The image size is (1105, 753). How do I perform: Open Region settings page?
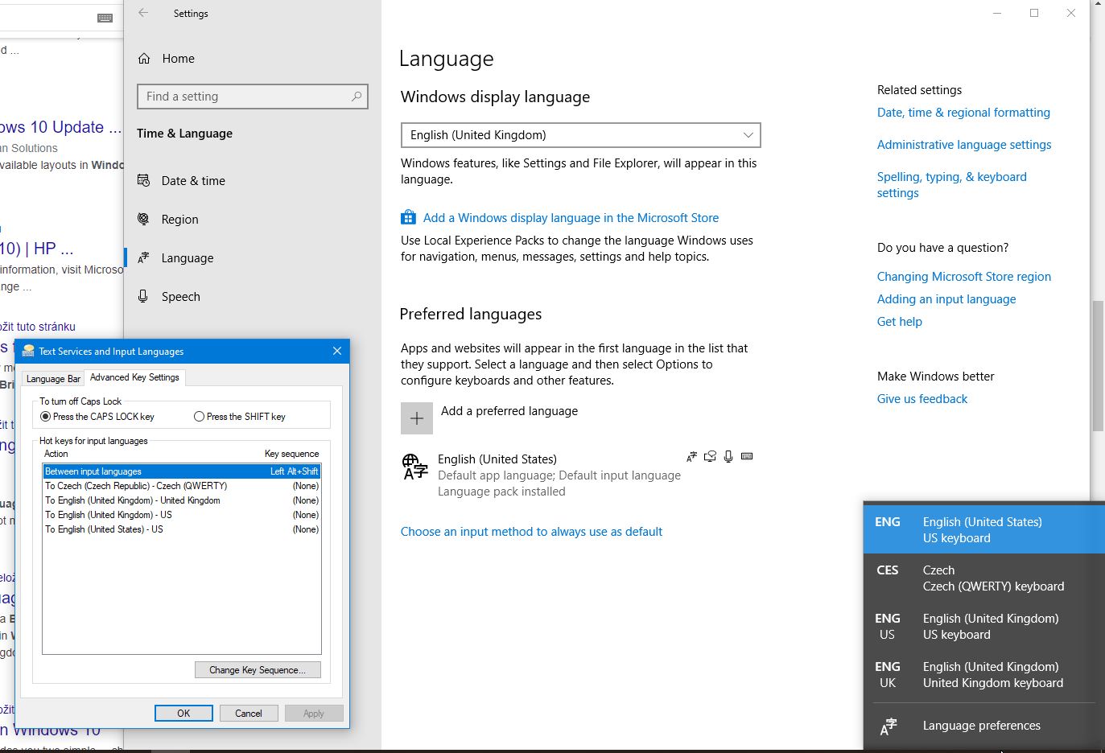click(x=179, y=220)
